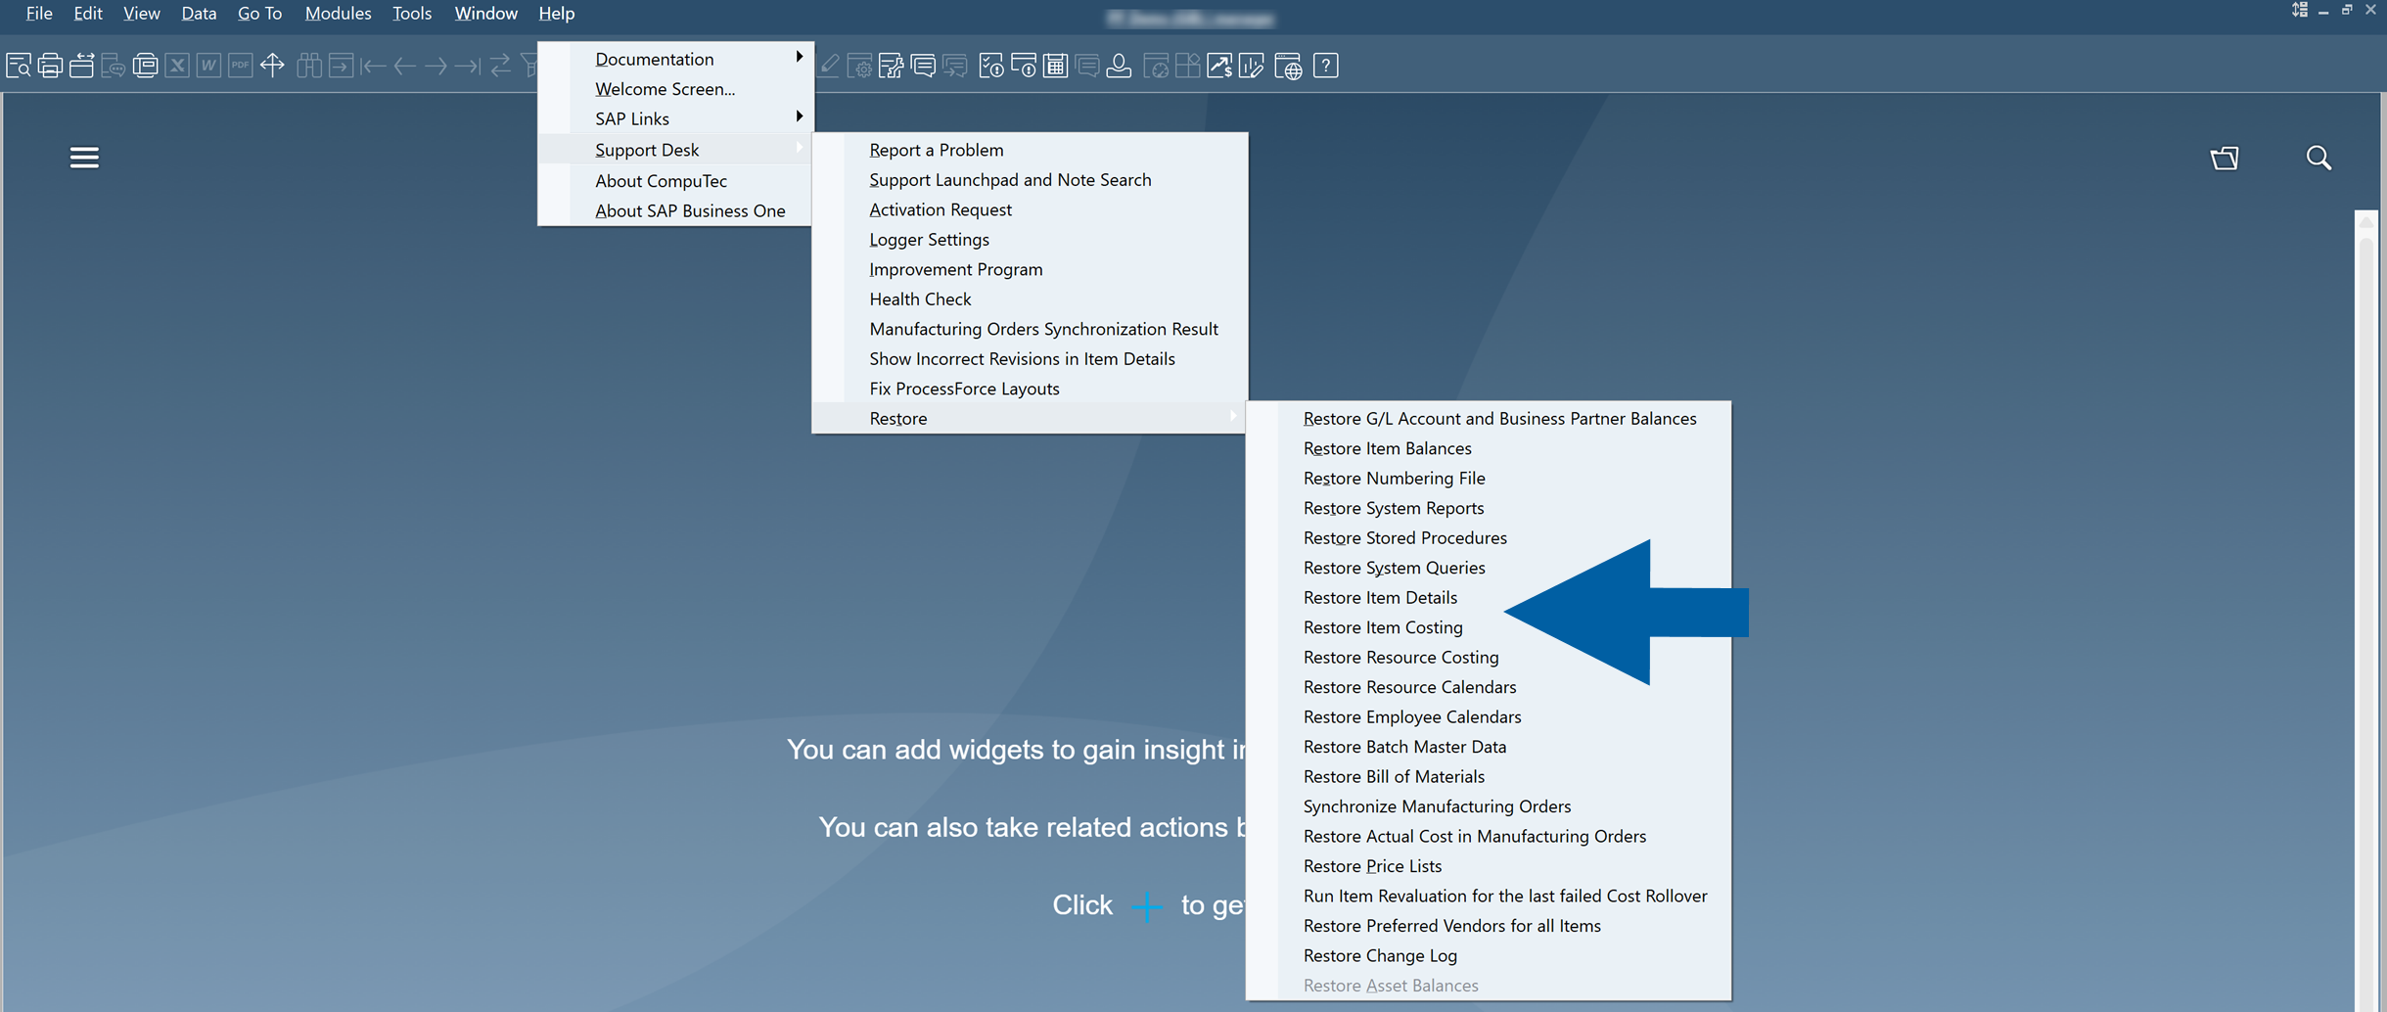Select Restore Change Log
2387x1012 pixels.
pyautogui.click(x=1489, y=955)
